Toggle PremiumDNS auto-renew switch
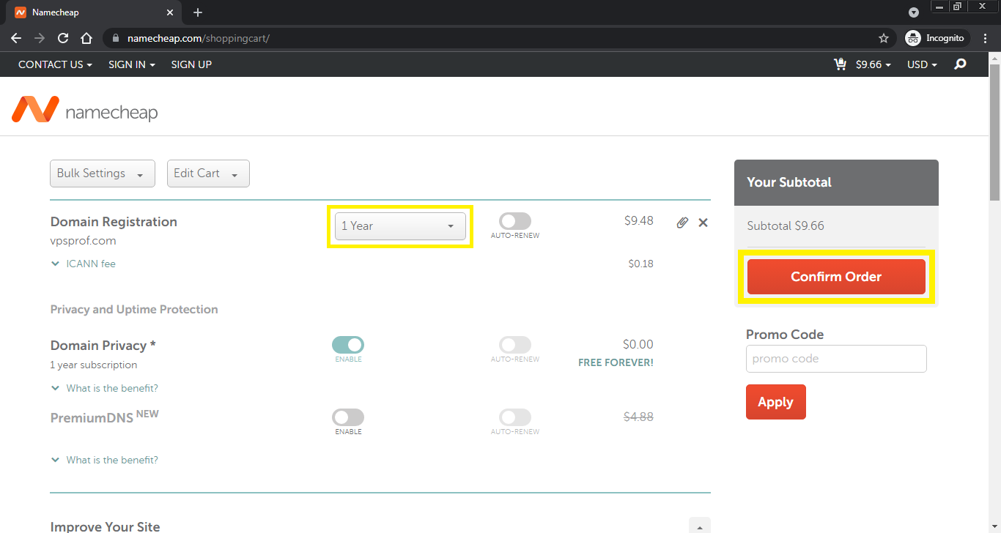The height and width of the screenshot is (533, 1001). [515, 417]
